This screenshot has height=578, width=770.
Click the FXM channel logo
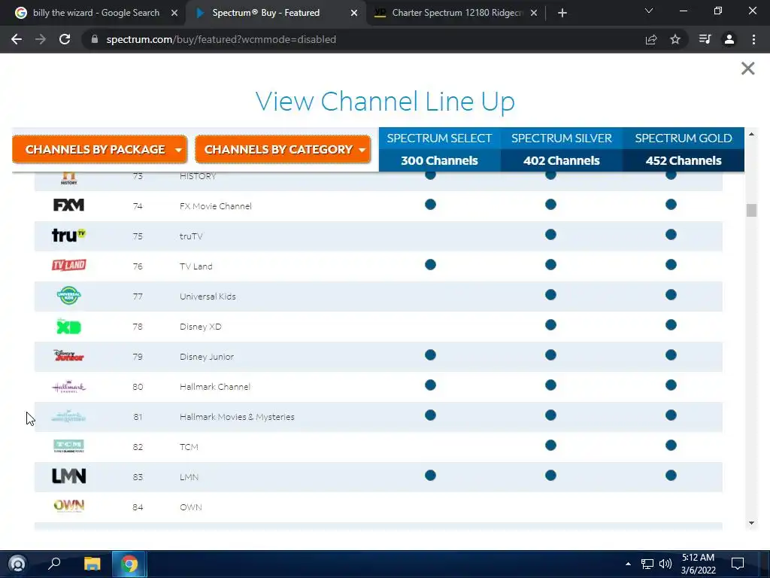(68, 205)
